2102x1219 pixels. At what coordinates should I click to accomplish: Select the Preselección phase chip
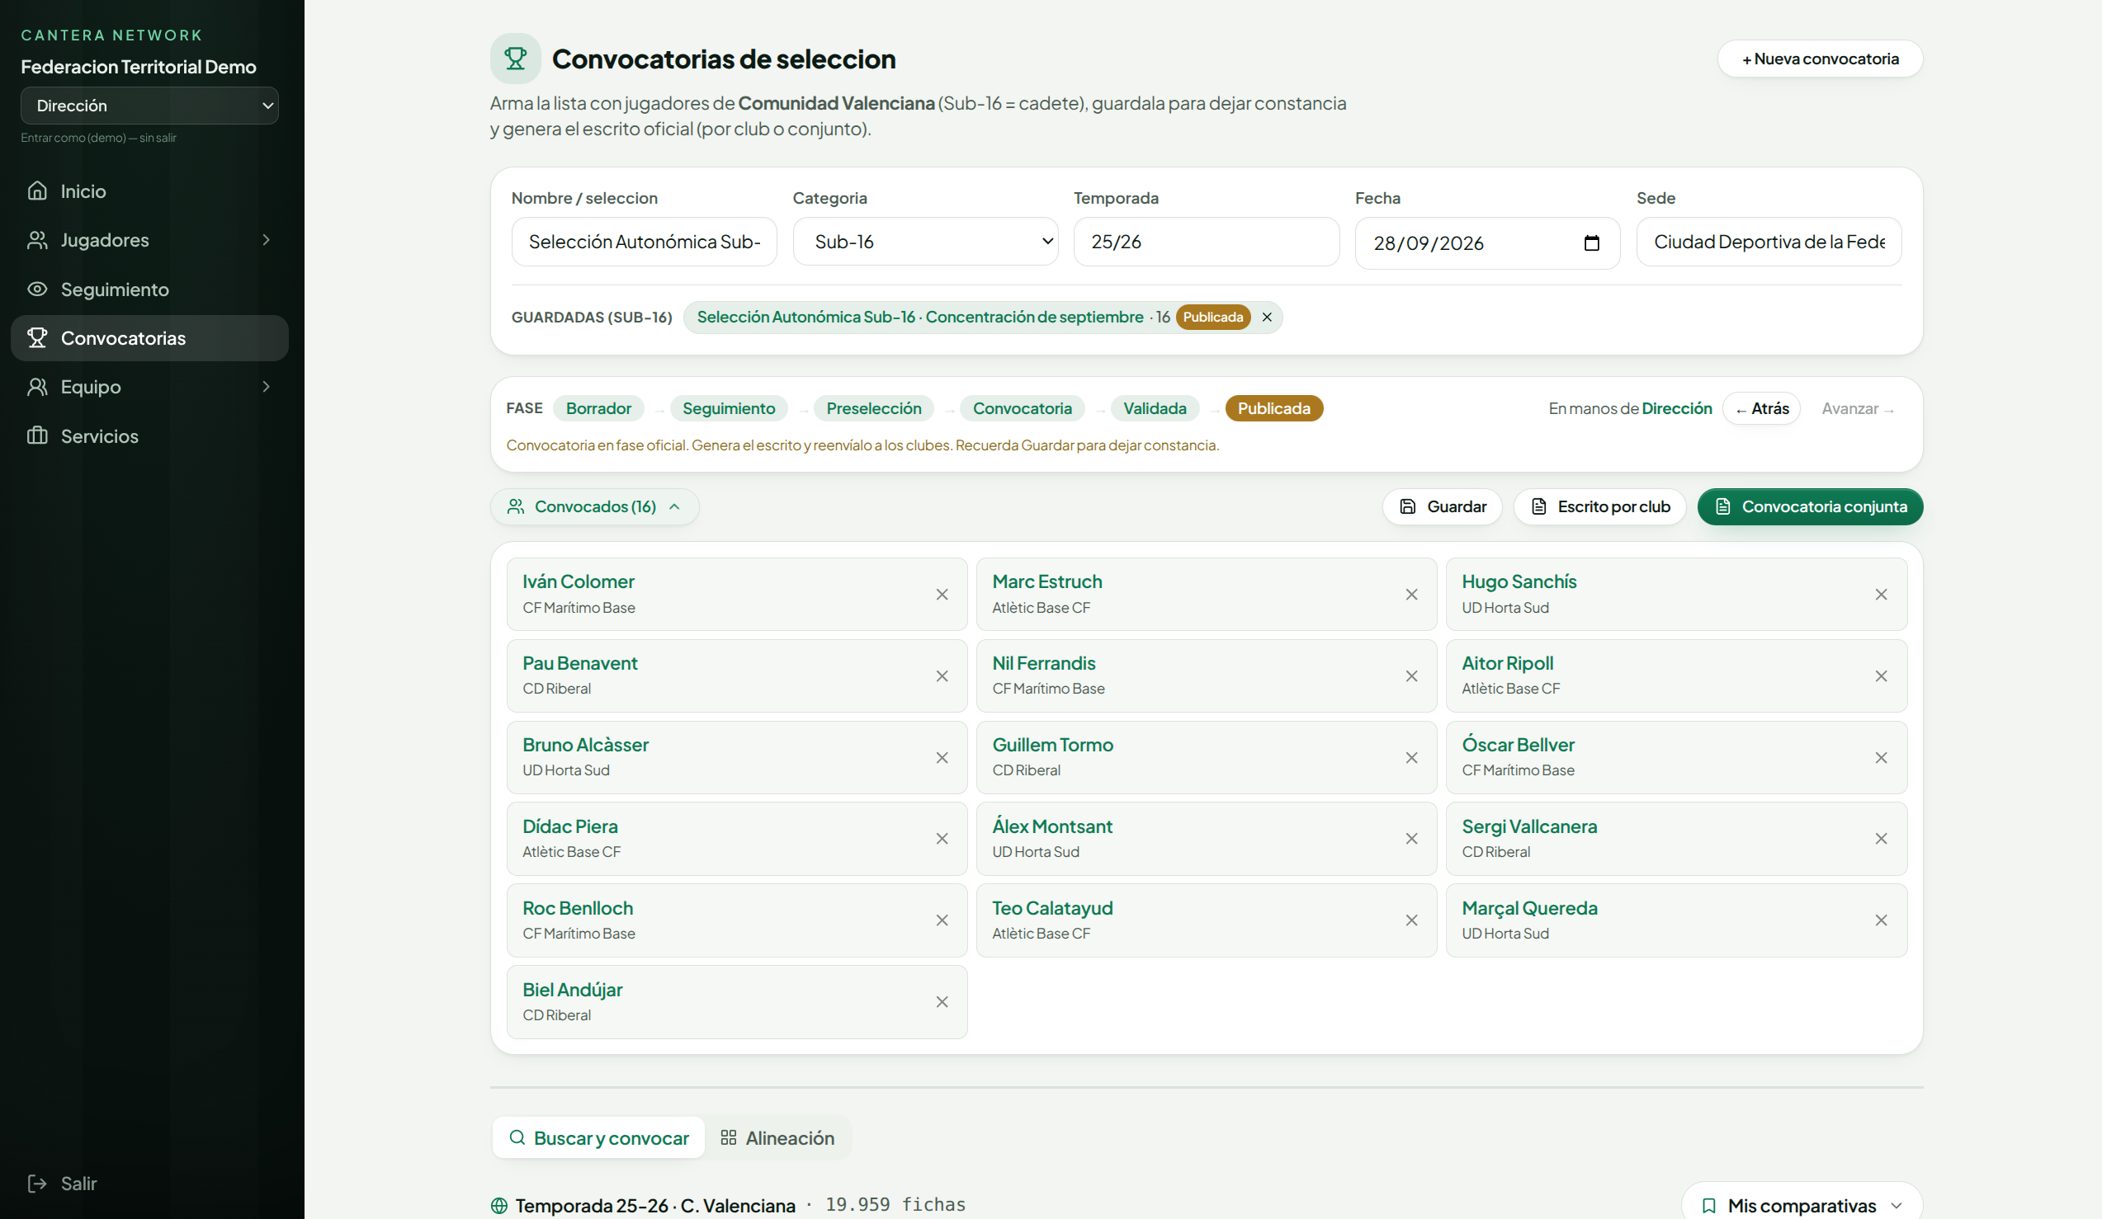click(873, 408)
